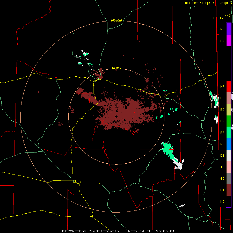Viewport: 233px width, 233px height.
Task: Click the 50 NMI range ring label
Action: (116, 68)
